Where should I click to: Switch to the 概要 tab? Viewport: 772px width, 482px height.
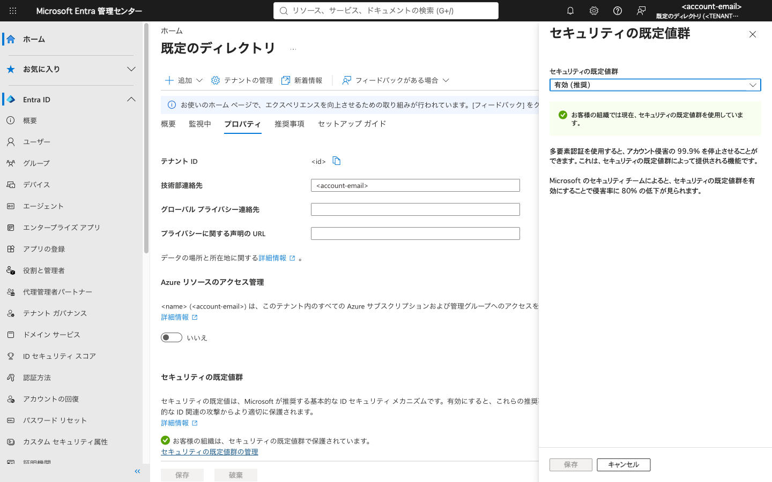(x=168, y=124)
